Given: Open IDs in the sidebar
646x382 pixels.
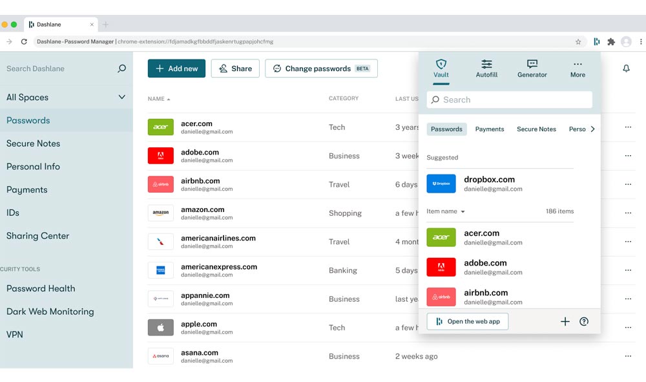Looking at the screenshot, I should (x=67, y=213).
